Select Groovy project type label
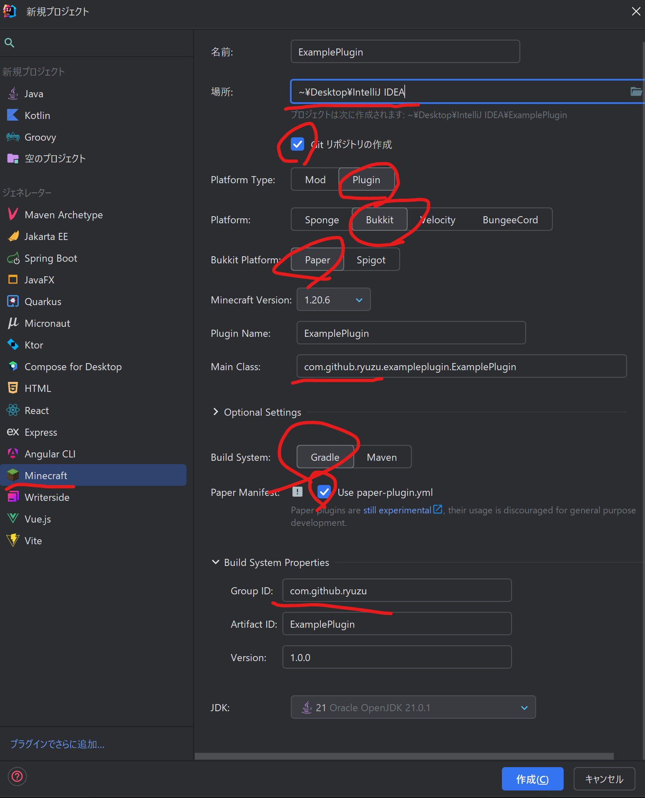Viewport: 645px width, 798px height. pos(40,137)
